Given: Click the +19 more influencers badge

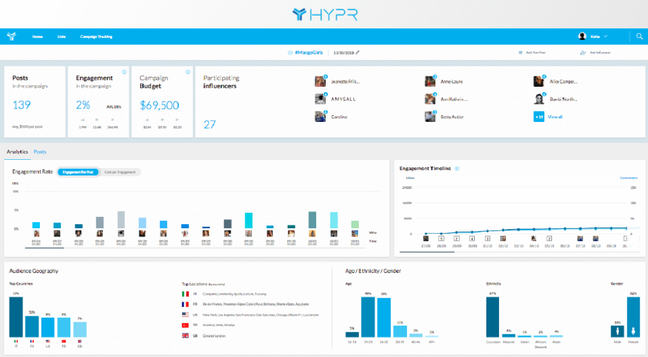Looking at the screenshot, I should pyautogui.click(x=539, y=116).
